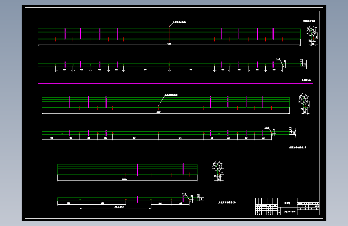Click the slanted leader note on the middle rail elevation

171,95
